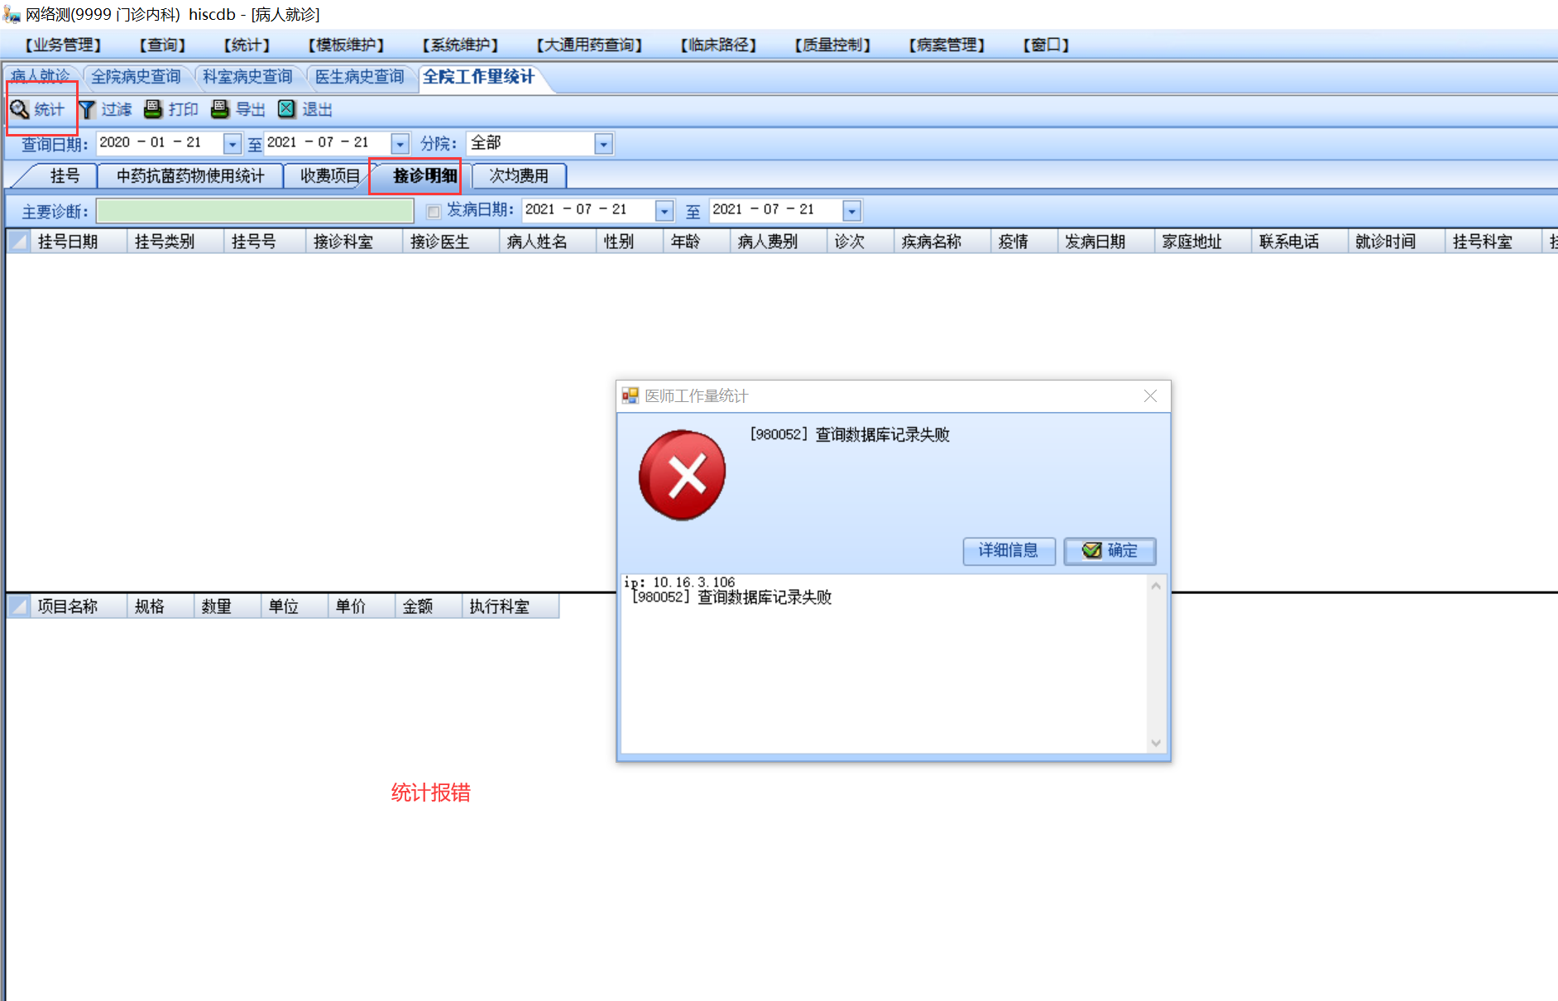The image size is (1558, 1001).
Task: Click the red error icon in dialog
Action: point(683,475)
